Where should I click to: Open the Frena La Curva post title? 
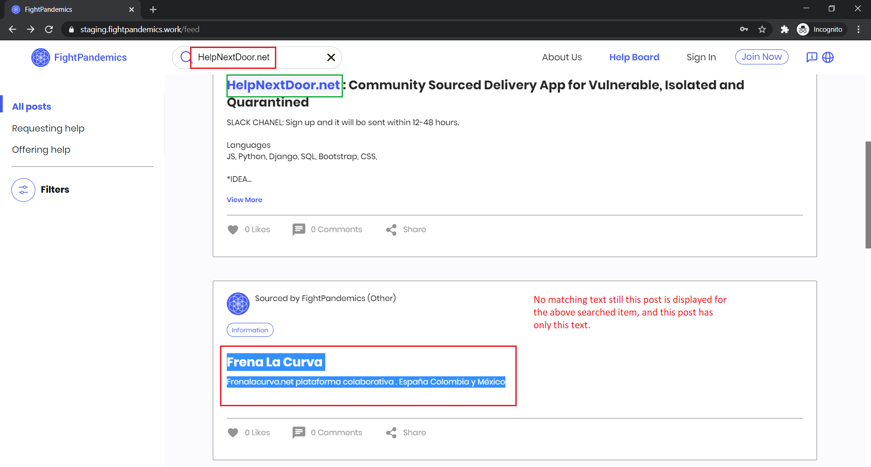tap(274, 362)
